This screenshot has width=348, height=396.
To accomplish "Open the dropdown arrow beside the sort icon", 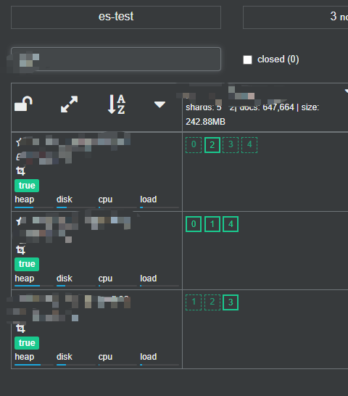I will coord(159,104).
